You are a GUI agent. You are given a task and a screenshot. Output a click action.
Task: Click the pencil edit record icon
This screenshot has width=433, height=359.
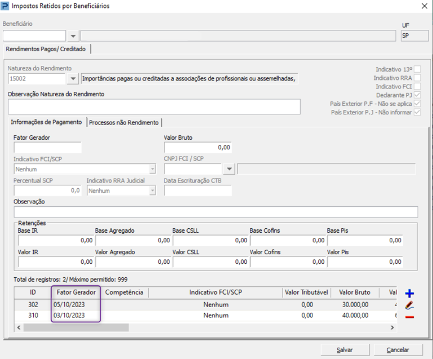[x=409, y=305]
